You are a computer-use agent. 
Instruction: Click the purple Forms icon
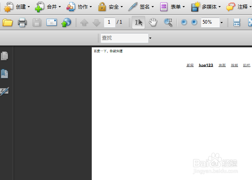point(164,7)
